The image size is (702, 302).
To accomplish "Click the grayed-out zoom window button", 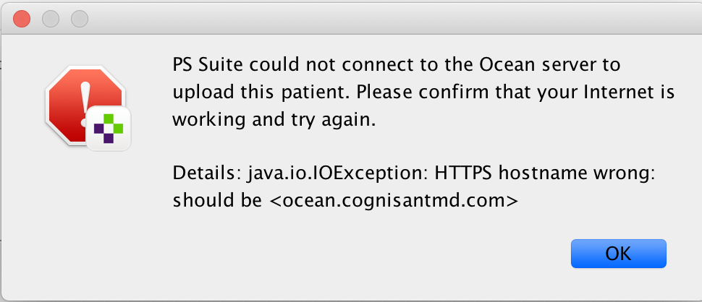I will [x=80, y=19].
